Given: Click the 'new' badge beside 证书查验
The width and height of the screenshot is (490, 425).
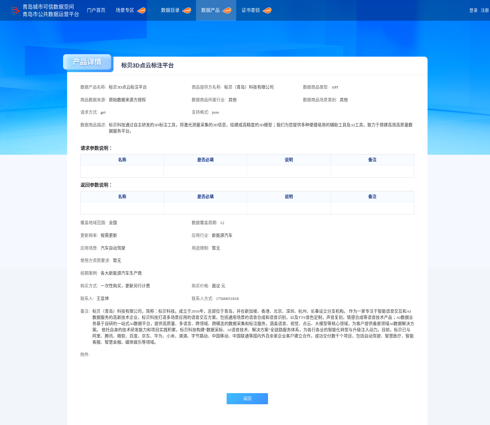Looking at the screenshot, I should (267, 11).
